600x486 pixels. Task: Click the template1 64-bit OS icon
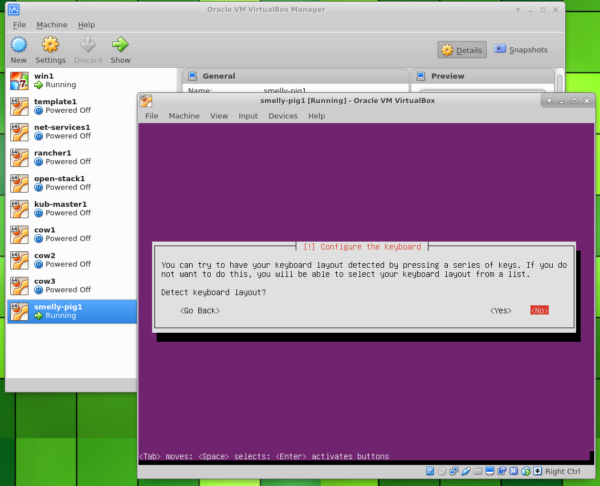point(19,107)
